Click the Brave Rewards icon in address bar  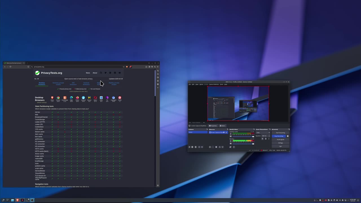130,67
